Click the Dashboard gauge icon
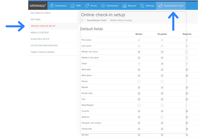The image size is (198, 138). point(52,6)
